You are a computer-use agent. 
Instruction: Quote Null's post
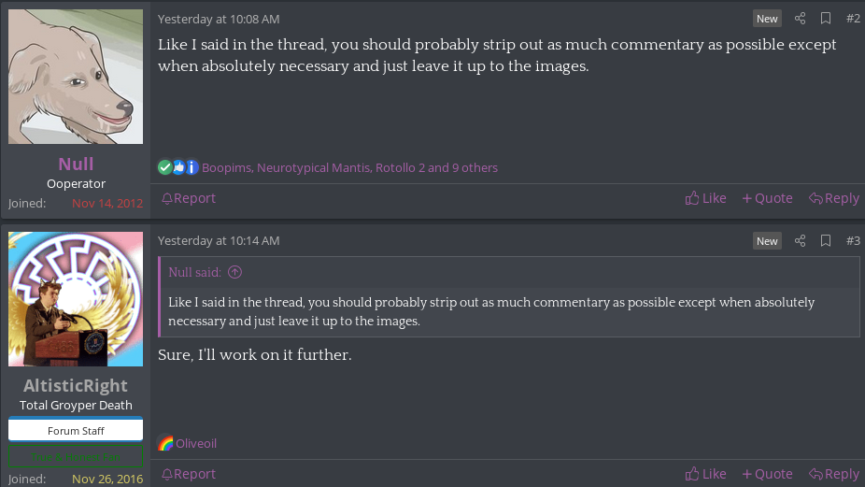coord(767,198)
